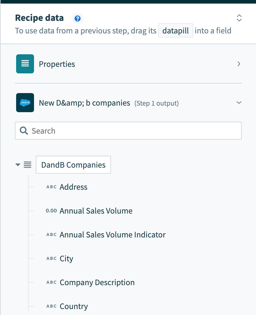Click the list icon beside DandB Companies

click(27, 164)
